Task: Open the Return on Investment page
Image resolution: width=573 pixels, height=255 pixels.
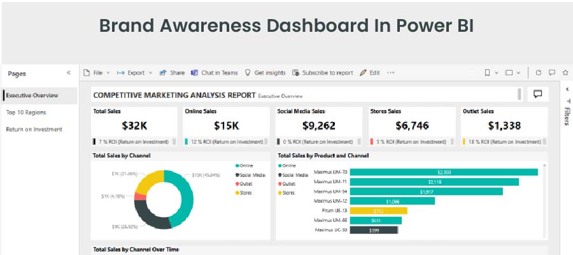Action: coord(34,129)
